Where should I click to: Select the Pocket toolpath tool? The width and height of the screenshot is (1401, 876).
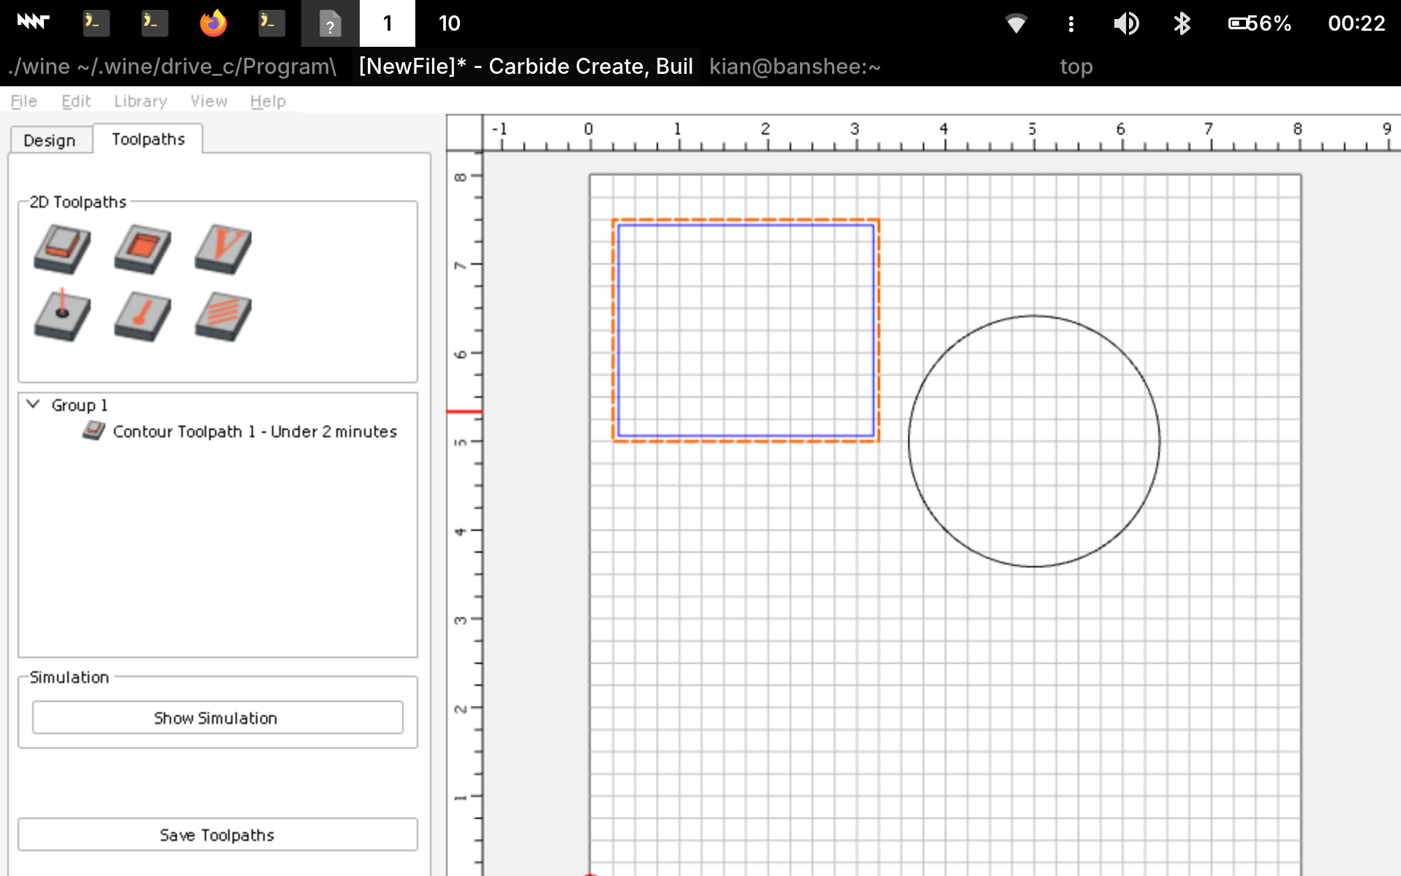point(143,249)
